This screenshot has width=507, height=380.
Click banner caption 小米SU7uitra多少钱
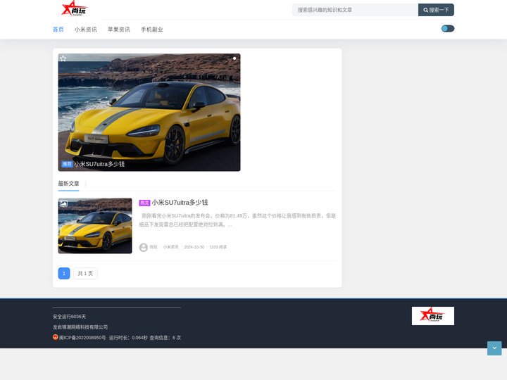tap(99, 164)
